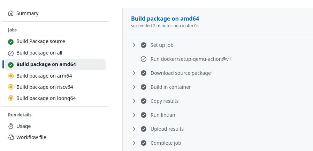Click the Set up job step label
The image size is (313, 151).
click(x=162, y=45)
